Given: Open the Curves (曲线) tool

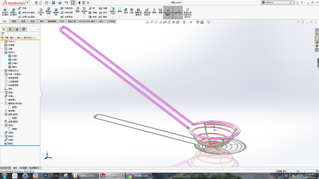Looking at the screenshot, I should [x=120, y=10].
